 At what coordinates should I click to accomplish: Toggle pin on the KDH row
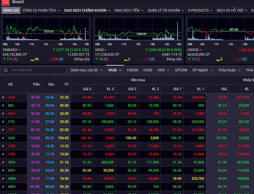(x=3, y=170)
